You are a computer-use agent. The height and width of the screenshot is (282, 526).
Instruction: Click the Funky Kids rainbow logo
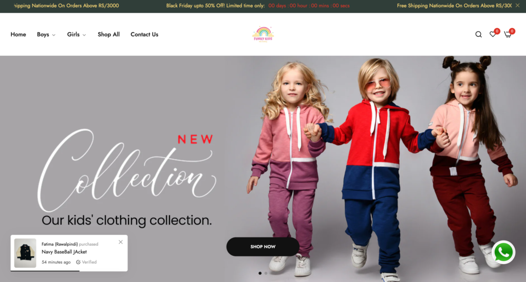pos(263,34)
